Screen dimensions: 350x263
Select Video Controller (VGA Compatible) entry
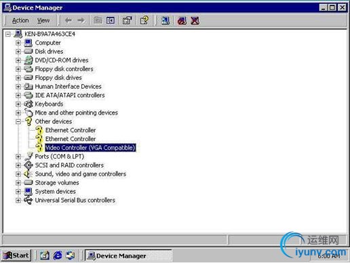[90, 148]
